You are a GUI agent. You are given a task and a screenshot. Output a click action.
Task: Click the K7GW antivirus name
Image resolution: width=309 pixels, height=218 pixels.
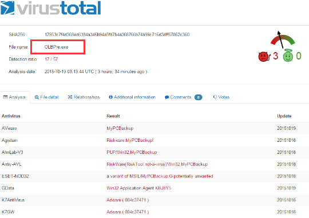coord(8,212)
